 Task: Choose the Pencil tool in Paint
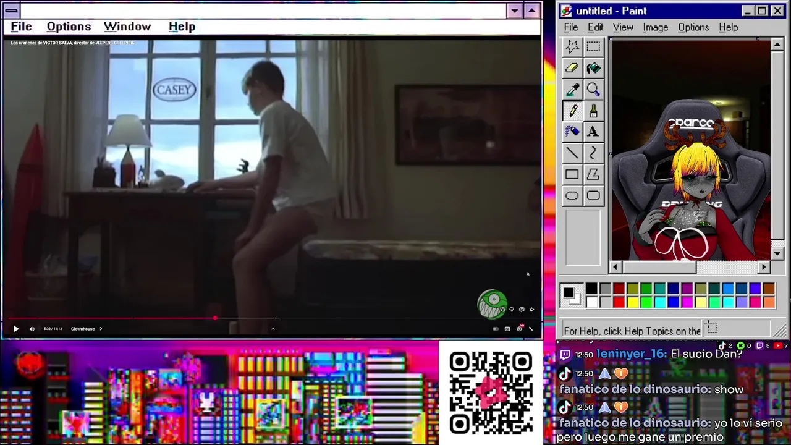pyautogui.click(x=572, y=111)
